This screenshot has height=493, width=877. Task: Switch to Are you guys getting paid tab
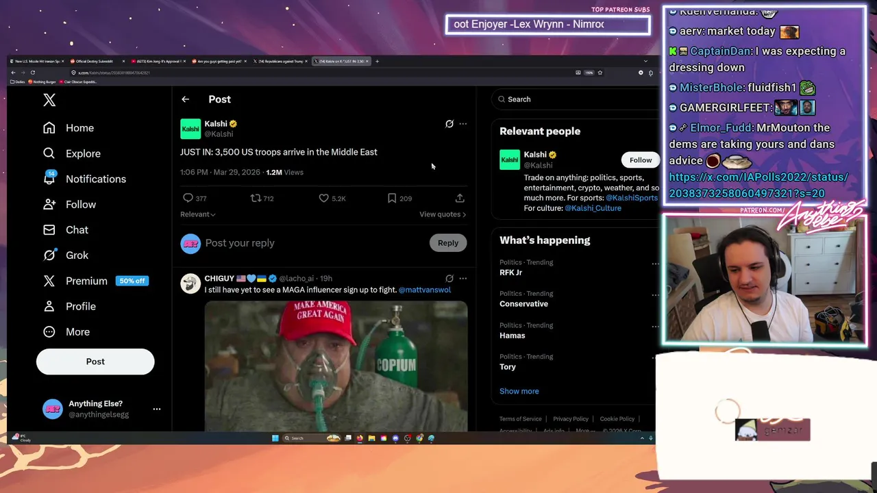click(x=219, y=62)
